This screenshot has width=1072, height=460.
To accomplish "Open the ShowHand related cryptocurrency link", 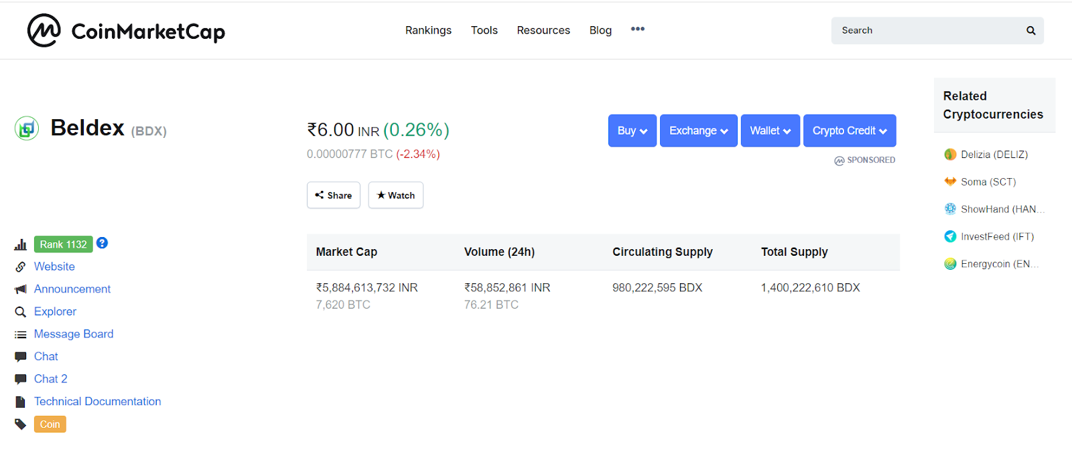I will 1002,210.
